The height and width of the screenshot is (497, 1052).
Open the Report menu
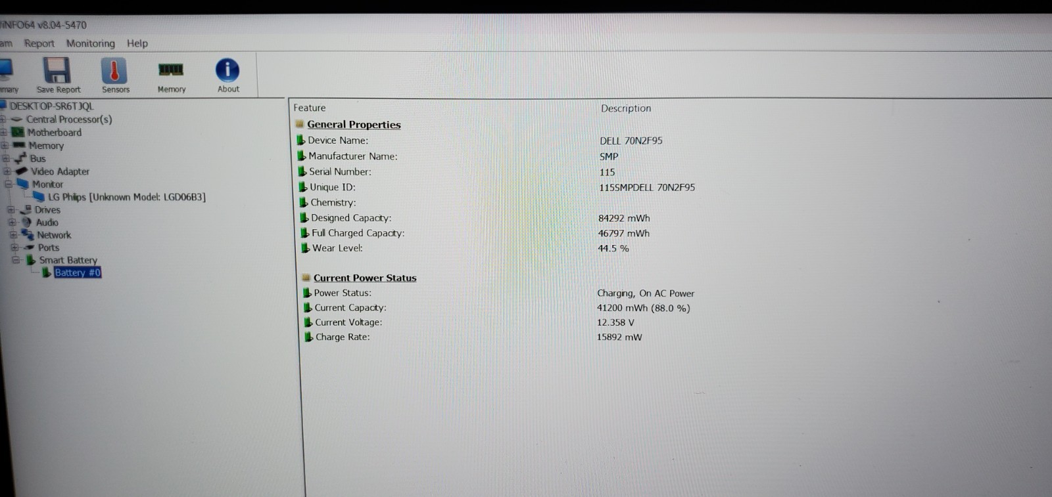click(39, 43)
